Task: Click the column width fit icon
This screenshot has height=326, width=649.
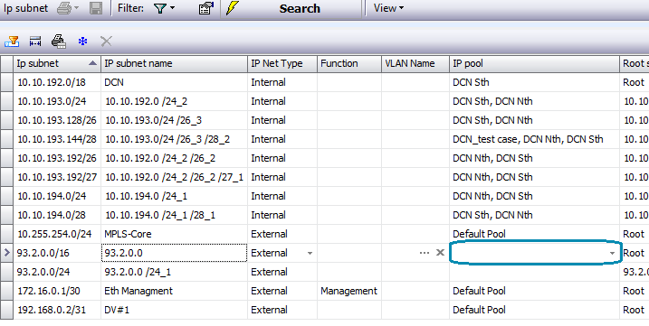Action: [35, 42]
